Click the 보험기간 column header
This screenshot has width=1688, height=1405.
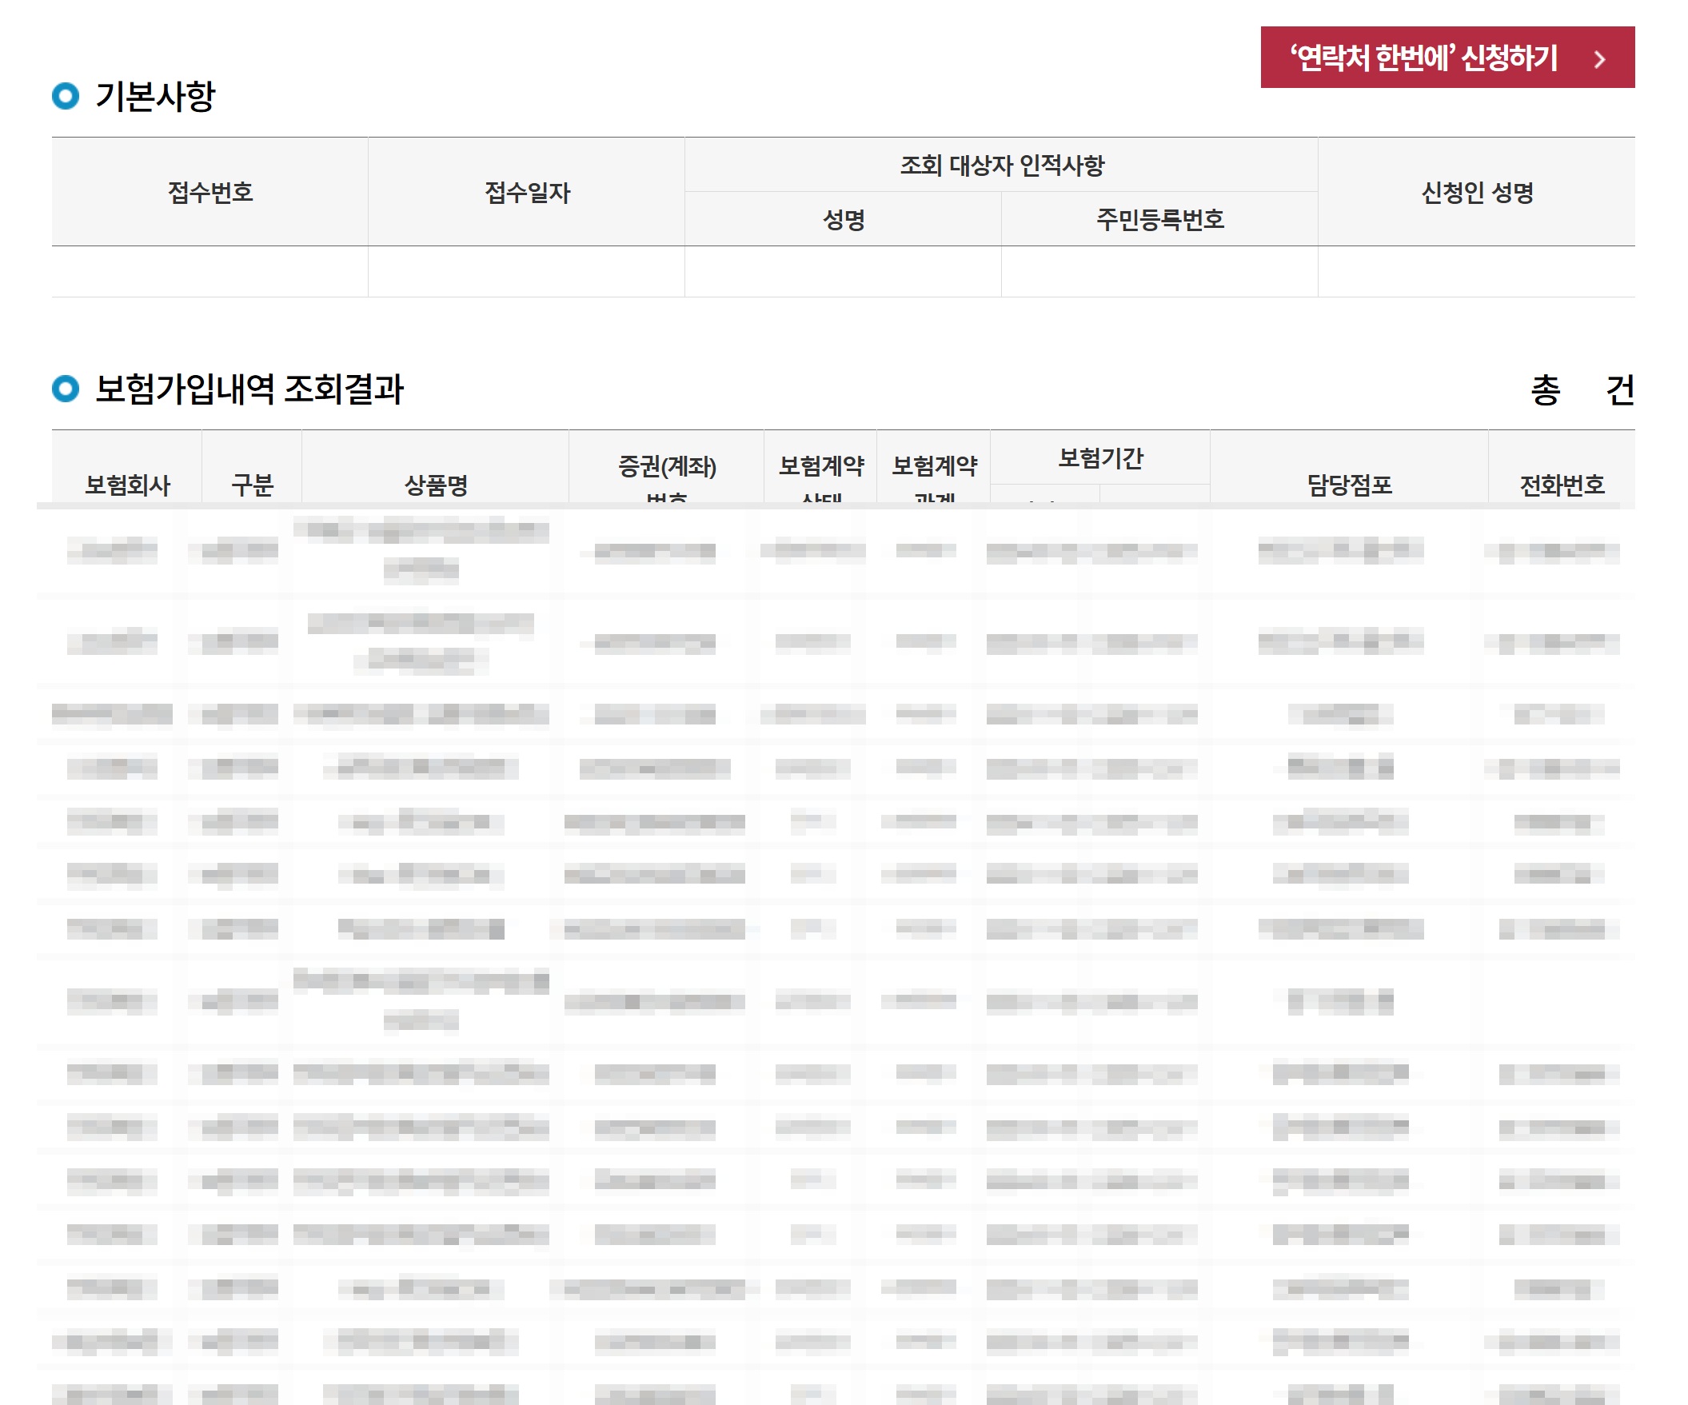1099,458
